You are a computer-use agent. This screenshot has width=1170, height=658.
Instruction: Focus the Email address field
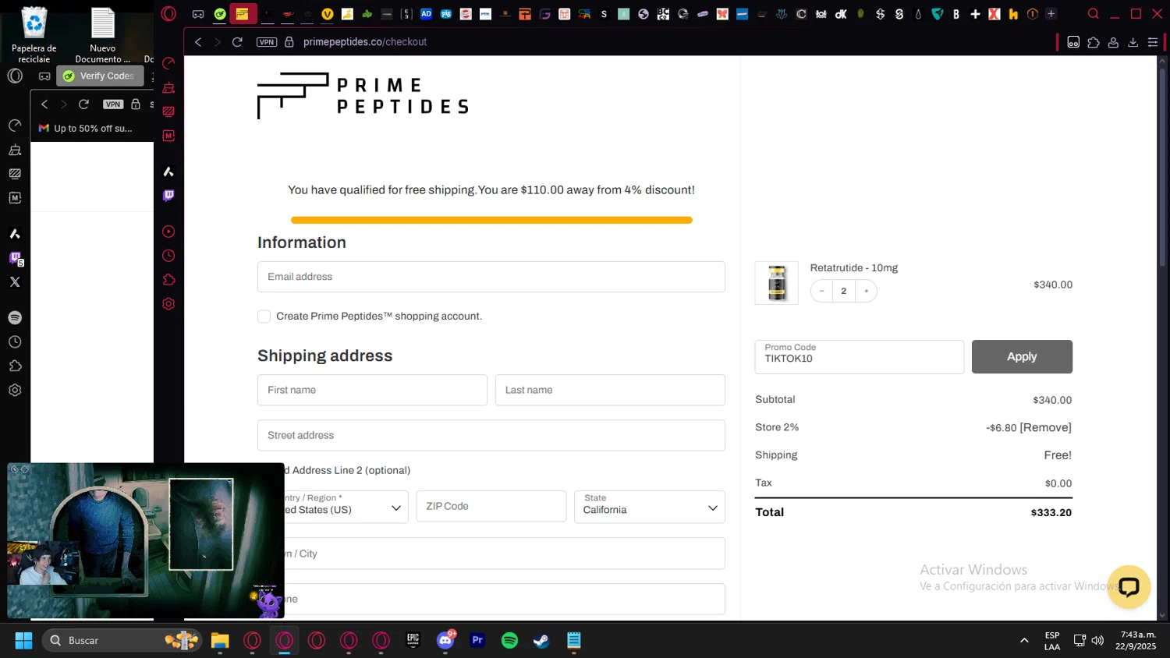click(x=491, y=277)
